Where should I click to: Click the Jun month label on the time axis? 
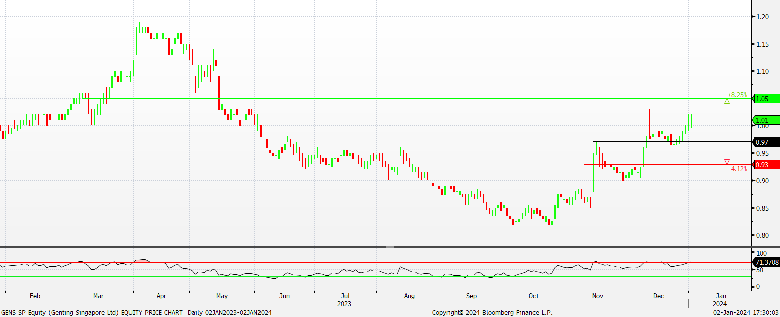[x=284, y=296]
